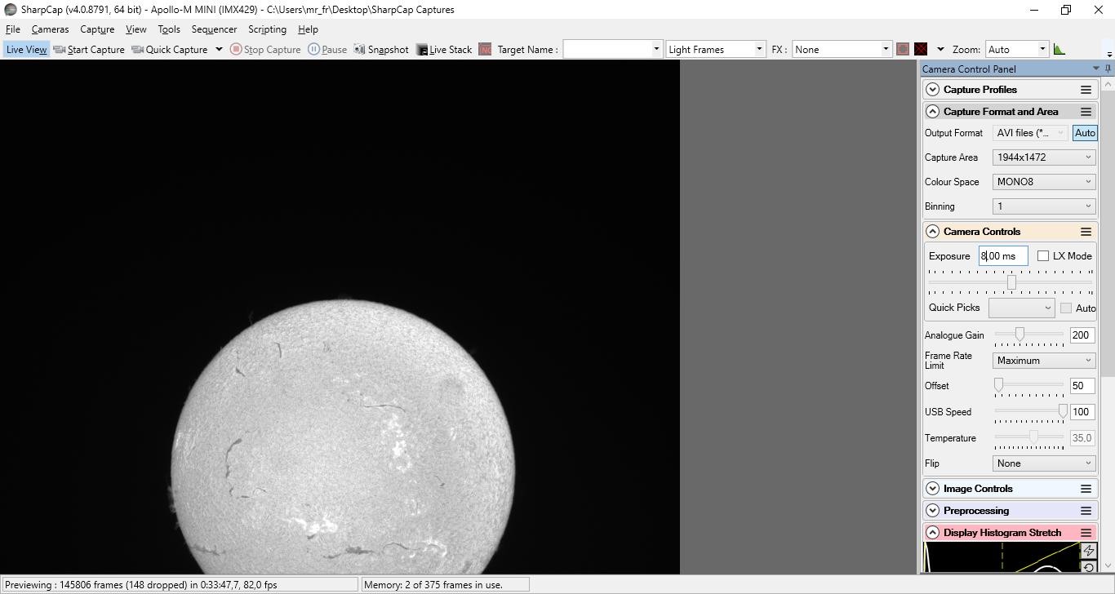1115x594 pixels.
Task: Open the Flip None dropdown
Action: (x=1044, y=463)
